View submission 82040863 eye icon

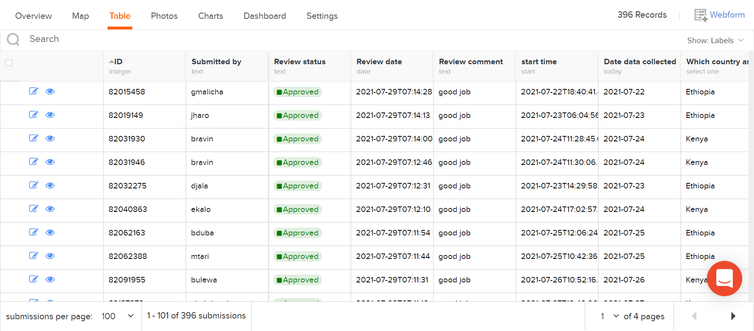(50, 209)
